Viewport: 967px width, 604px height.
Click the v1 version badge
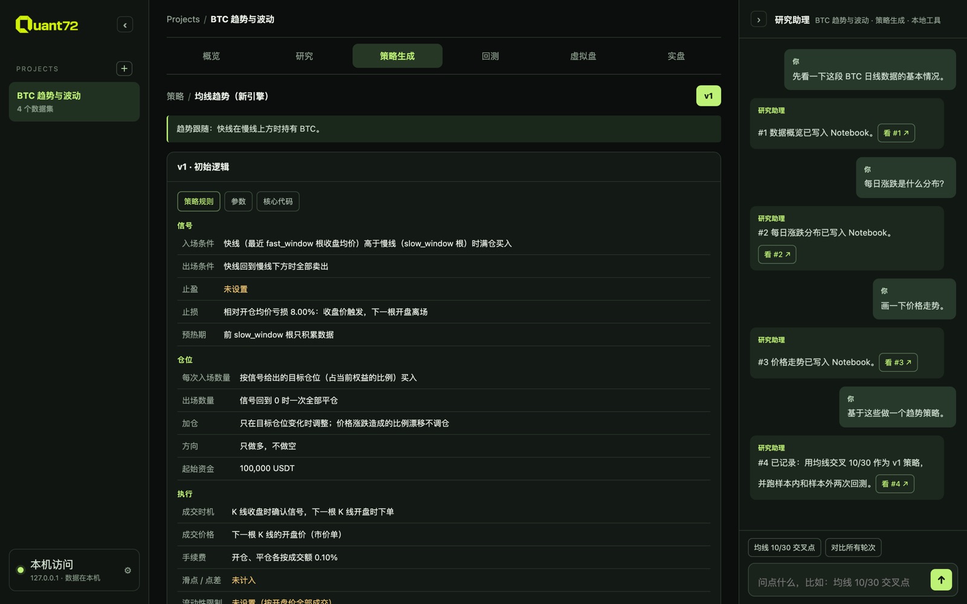[708, 96]
